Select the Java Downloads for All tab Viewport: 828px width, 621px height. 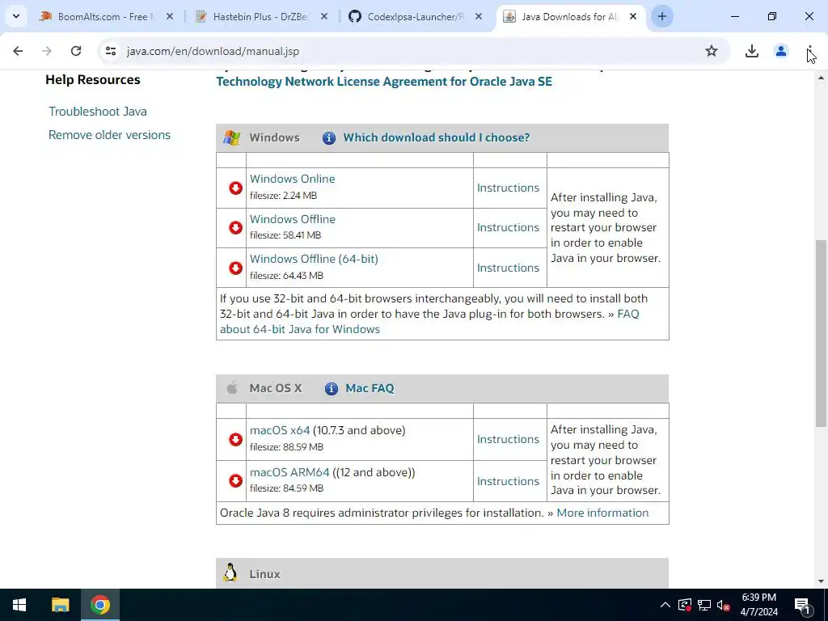tap(569, 16)
